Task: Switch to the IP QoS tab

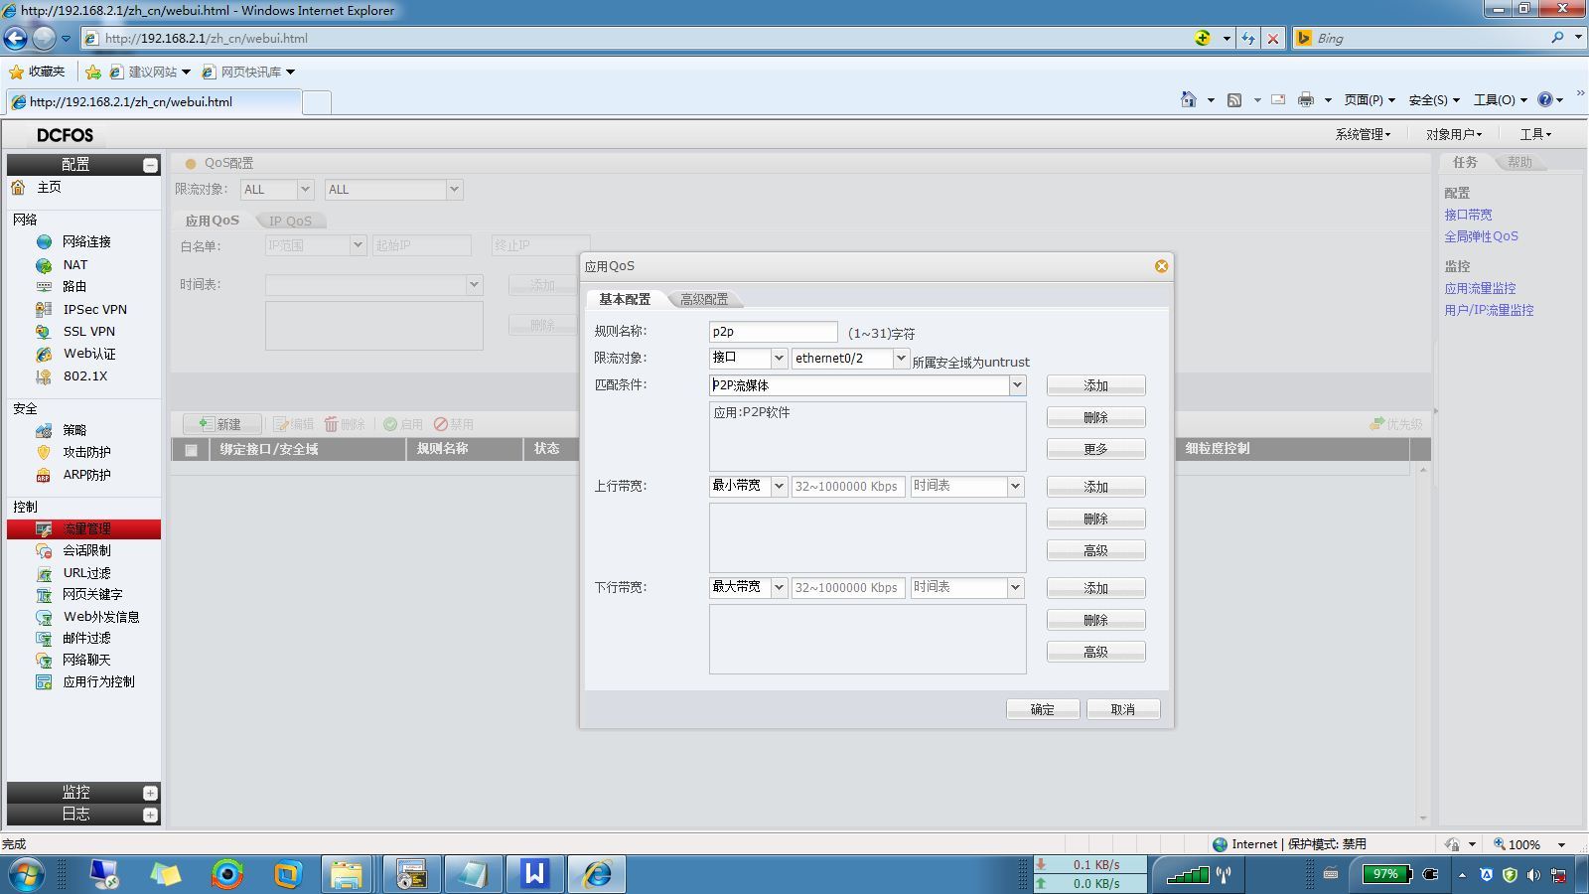Action: (x=290, y=221)
